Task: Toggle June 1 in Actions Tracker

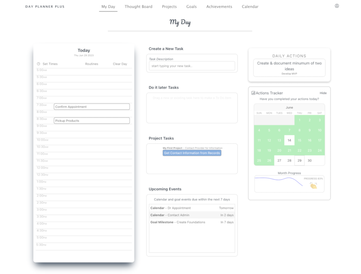Action: click(300, 120)
